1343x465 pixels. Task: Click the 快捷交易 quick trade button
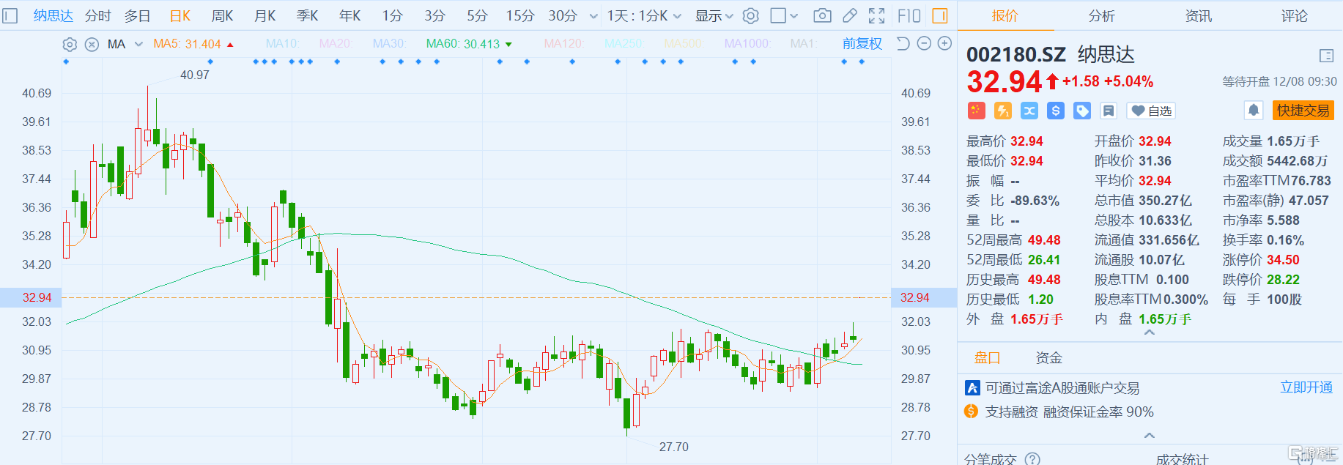(x=1303, y=111)
